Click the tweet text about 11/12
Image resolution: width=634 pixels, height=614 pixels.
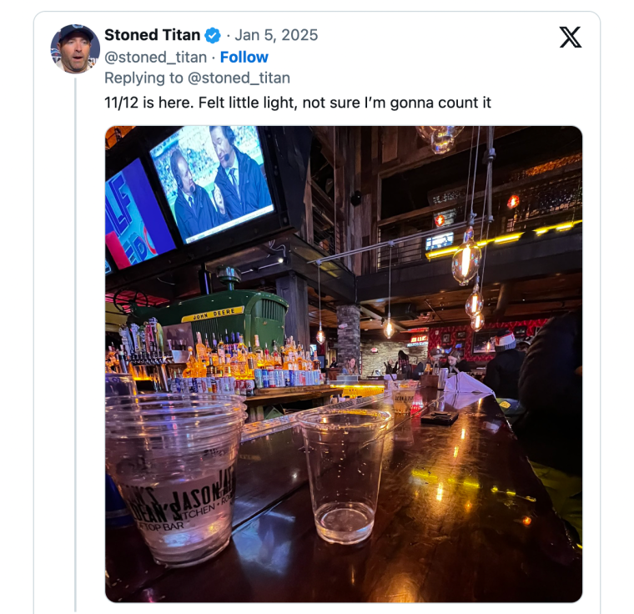click(x=297, y=103)
